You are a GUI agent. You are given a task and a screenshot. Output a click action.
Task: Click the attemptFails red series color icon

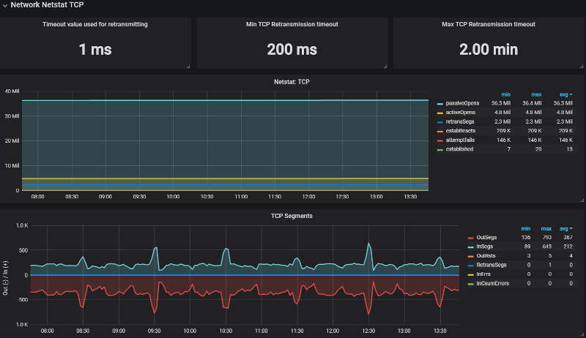[439, 140]
